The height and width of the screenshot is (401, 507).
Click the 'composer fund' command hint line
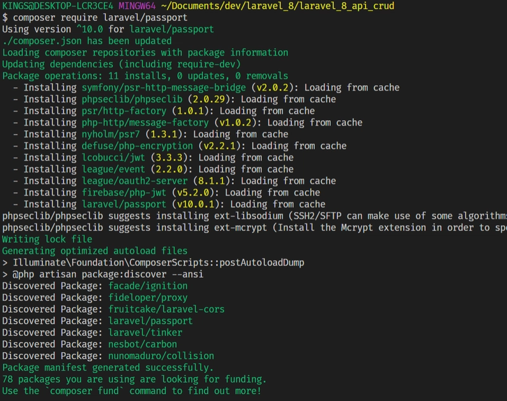(x=132, y=391)
